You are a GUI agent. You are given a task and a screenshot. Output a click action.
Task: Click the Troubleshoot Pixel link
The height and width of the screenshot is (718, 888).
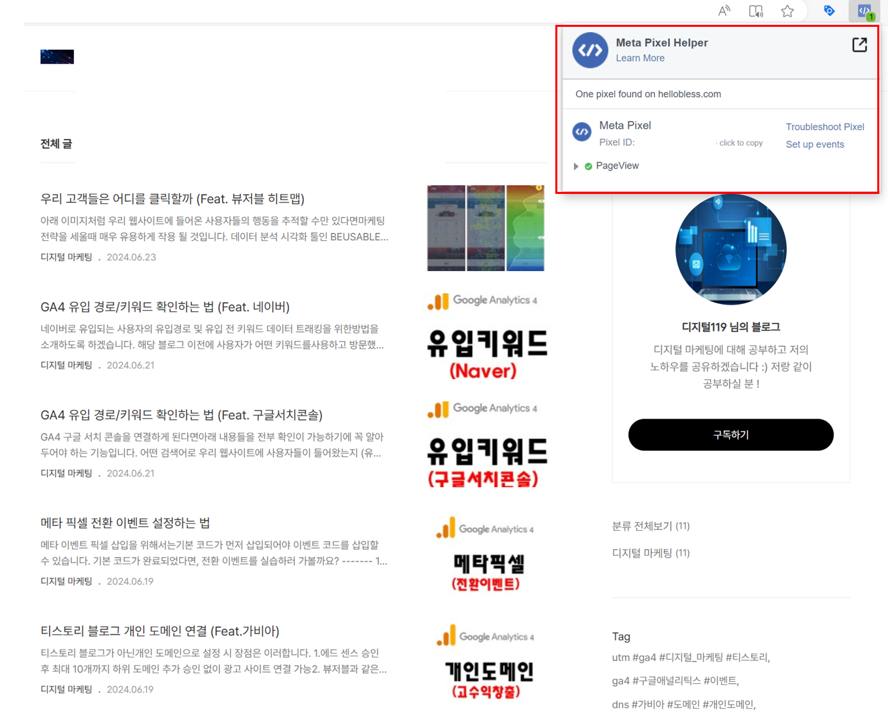pos(825,127)
